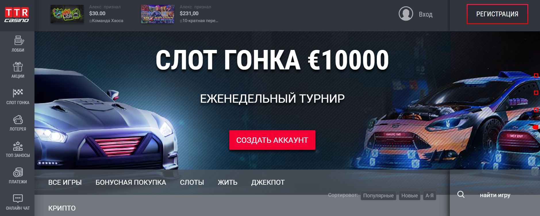Click the Регистрация button

497,14
